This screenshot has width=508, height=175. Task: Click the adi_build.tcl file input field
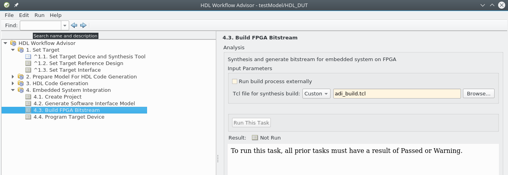[397, 94]
